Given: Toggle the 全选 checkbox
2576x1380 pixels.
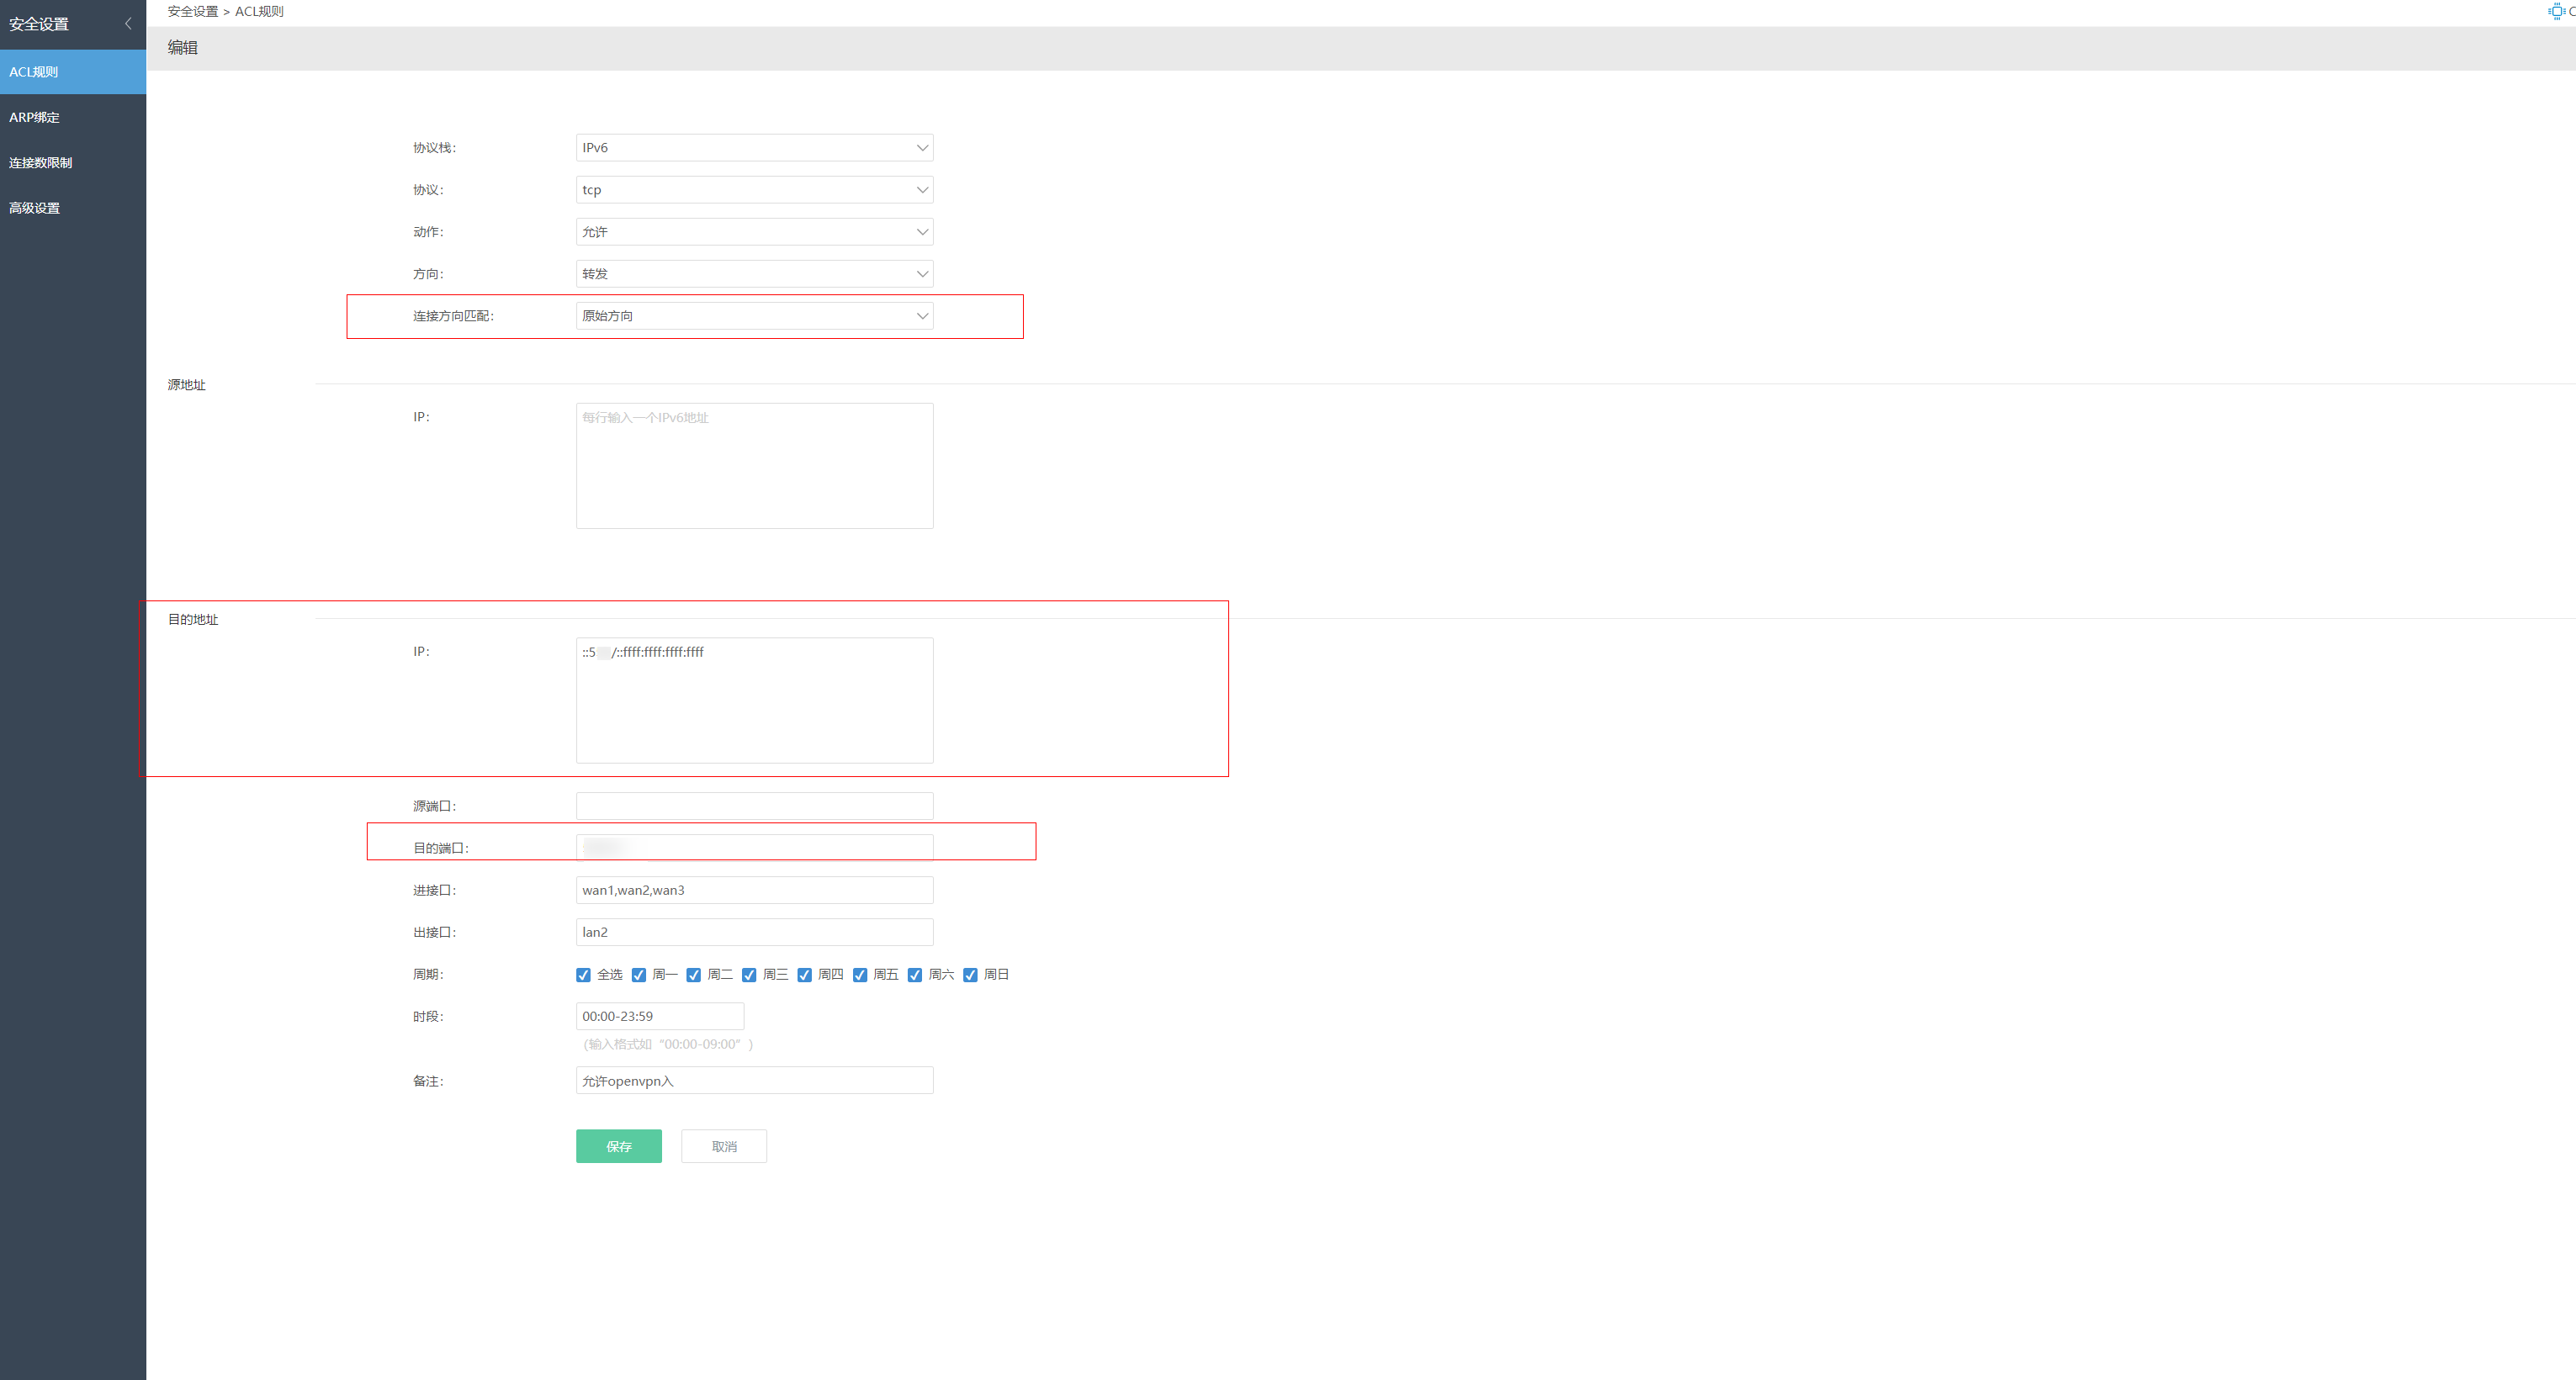Looking at the screenshot, I should [583, 976].
